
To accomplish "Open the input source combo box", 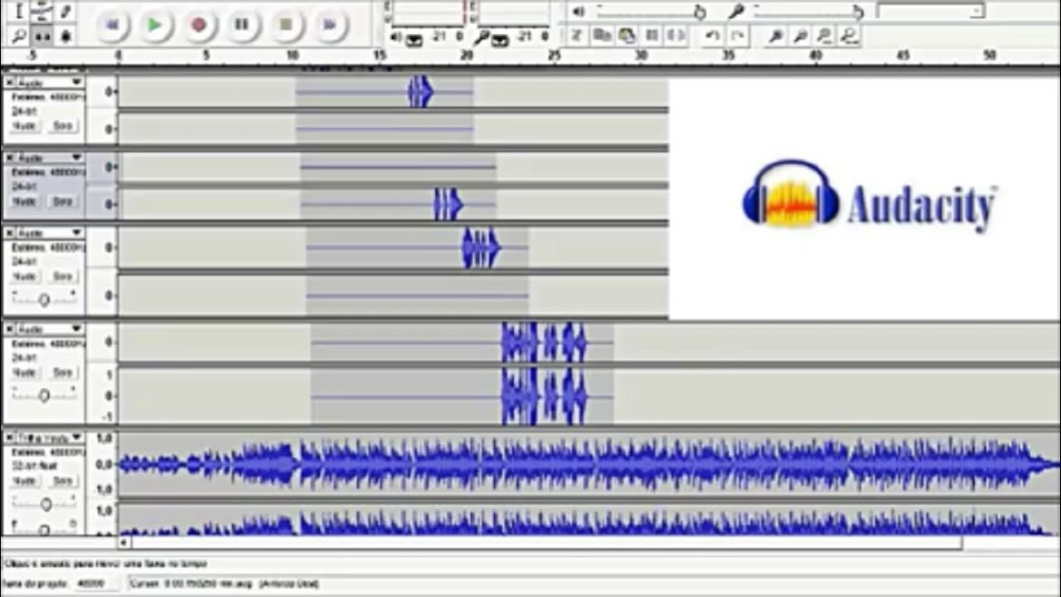I will (930, 11).
